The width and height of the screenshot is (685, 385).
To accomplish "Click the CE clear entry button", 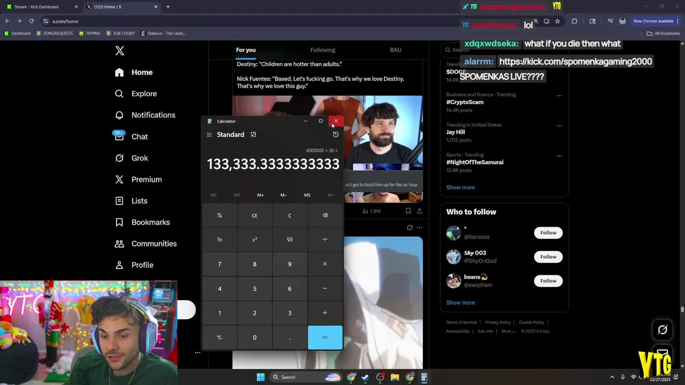I will point(255,215).
